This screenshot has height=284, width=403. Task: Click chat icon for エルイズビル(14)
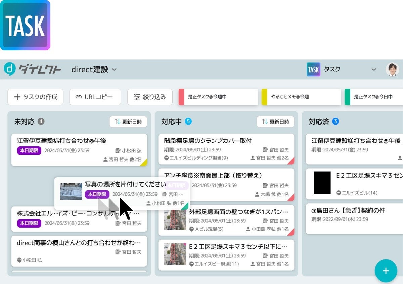point(339,193)
